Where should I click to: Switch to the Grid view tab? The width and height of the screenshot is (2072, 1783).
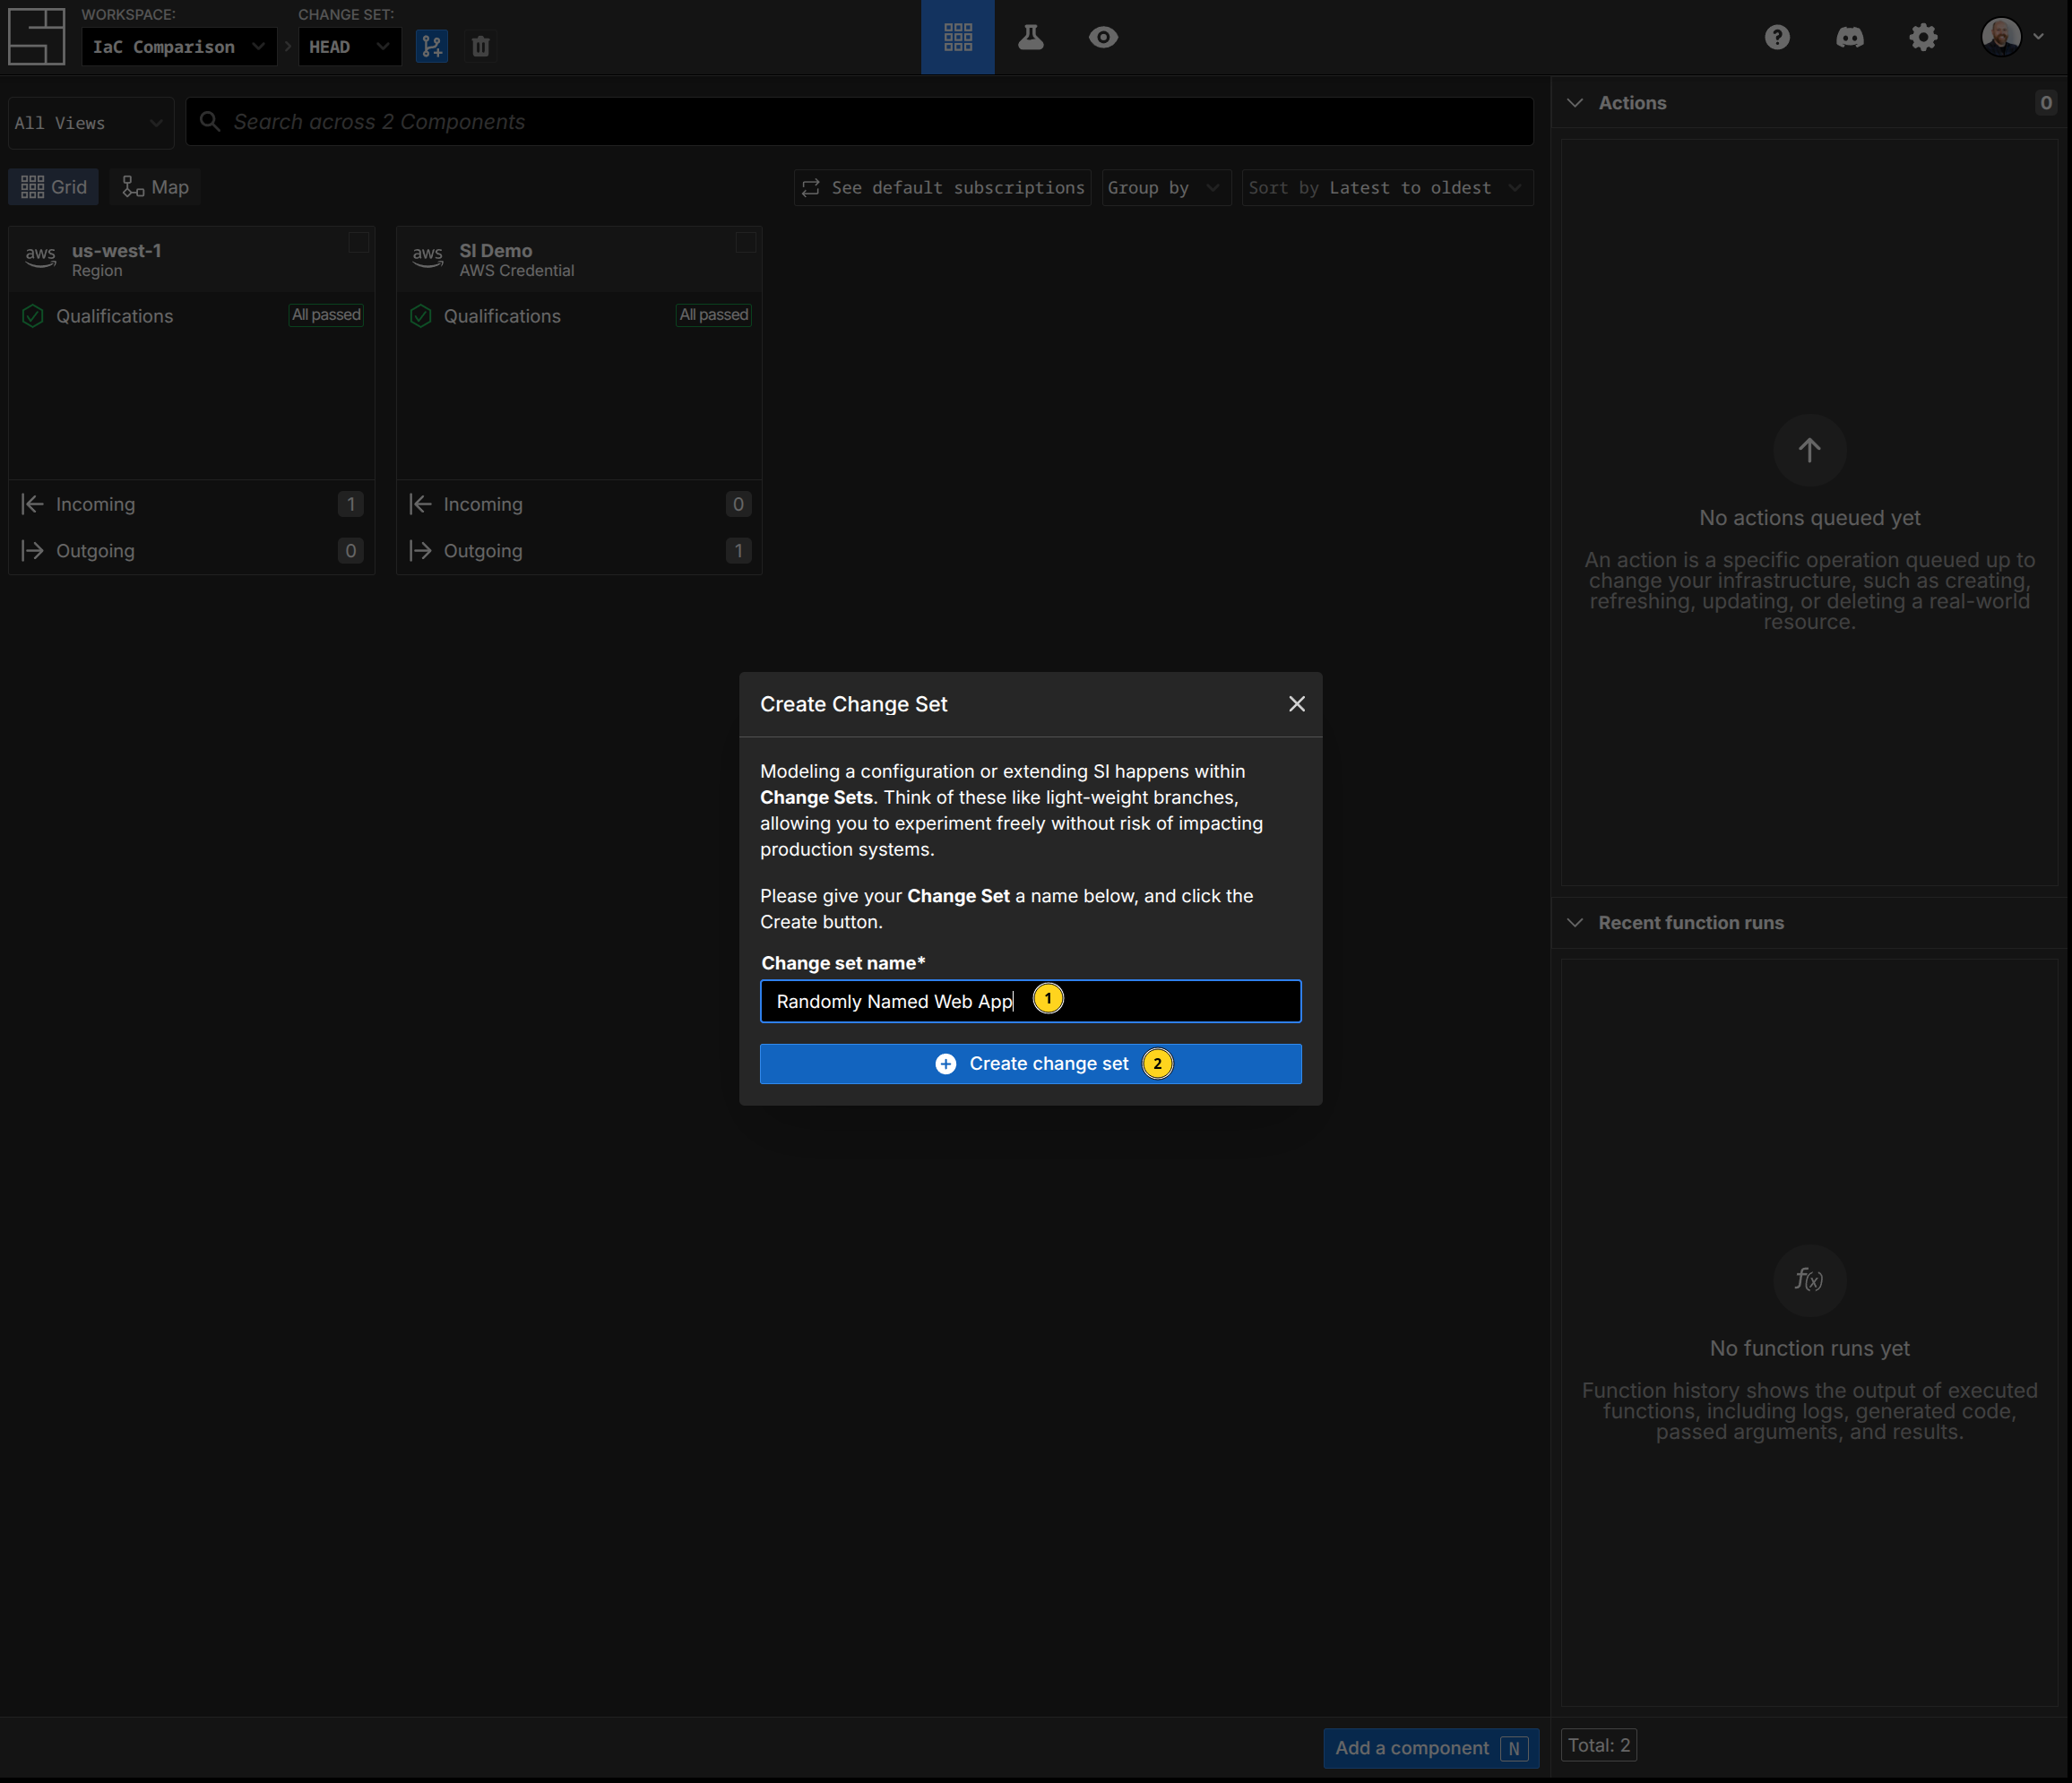(54, 187)
